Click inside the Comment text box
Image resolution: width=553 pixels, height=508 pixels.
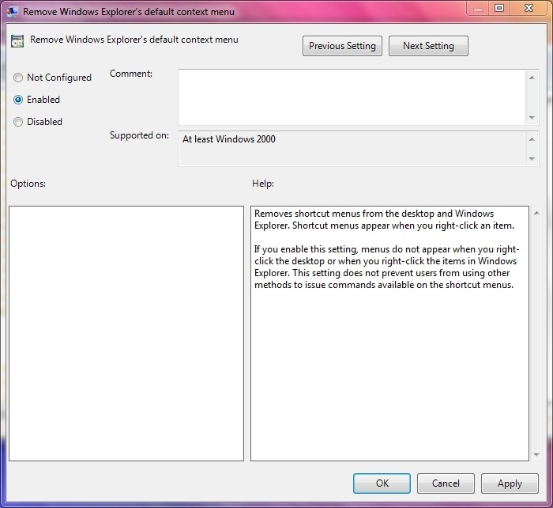tap(352, 97)
